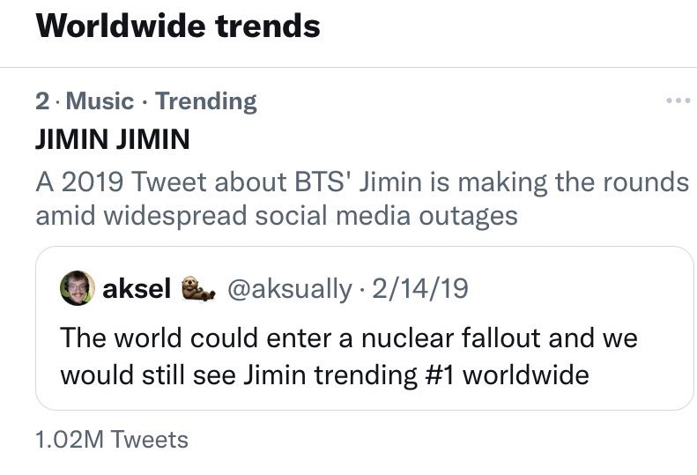This screenshot has width=697, height=475.
Task: Click aksel's profile avatar picture
Action: click(x=77, y=288)
